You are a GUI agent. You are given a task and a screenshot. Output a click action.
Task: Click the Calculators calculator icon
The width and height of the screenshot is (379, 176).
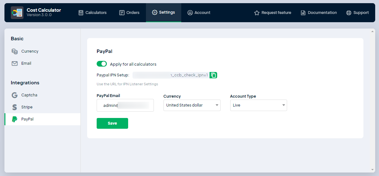pyautogui.click(x=81, y=13)
